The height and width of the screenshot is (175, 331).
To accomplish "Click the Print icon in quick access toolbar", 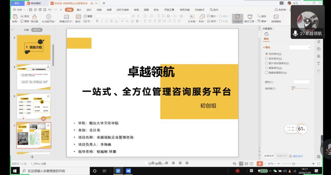I will pos(40,10).
